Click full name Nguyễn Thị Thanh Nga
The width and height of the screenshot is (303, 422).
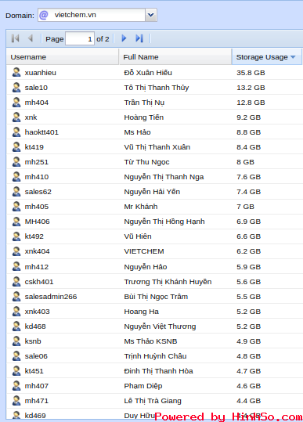(164, 177)
